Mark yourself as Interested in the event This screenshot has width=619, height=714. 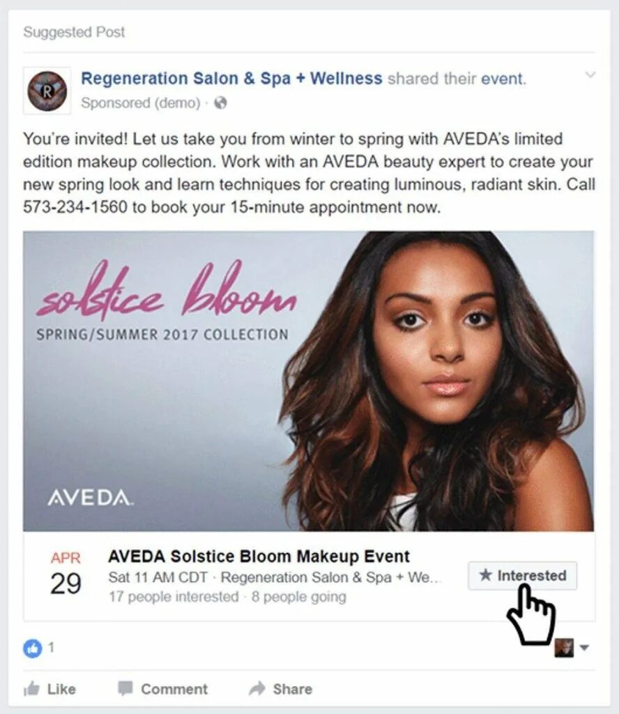(523, 575)
